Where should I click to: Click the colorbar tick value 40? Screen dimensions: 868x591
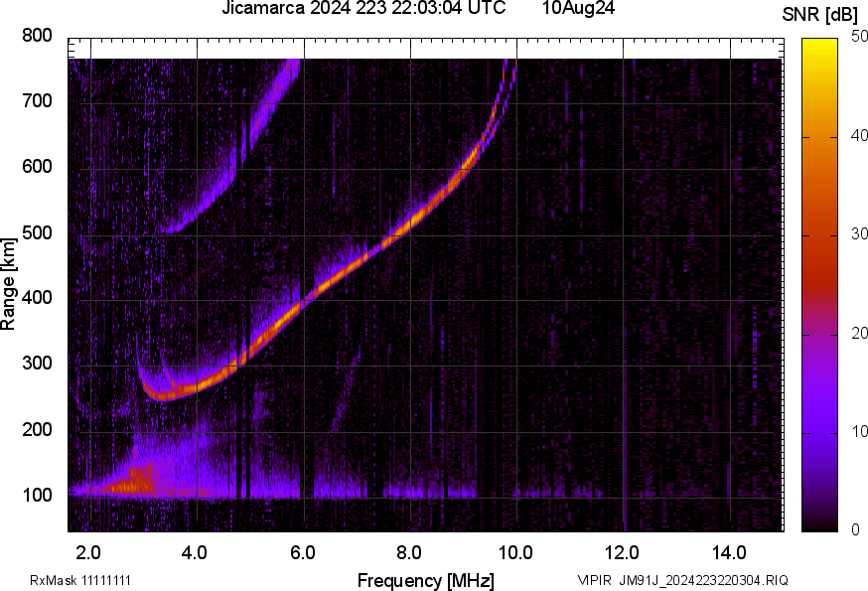pyautogui.click(x=860, y=136)
